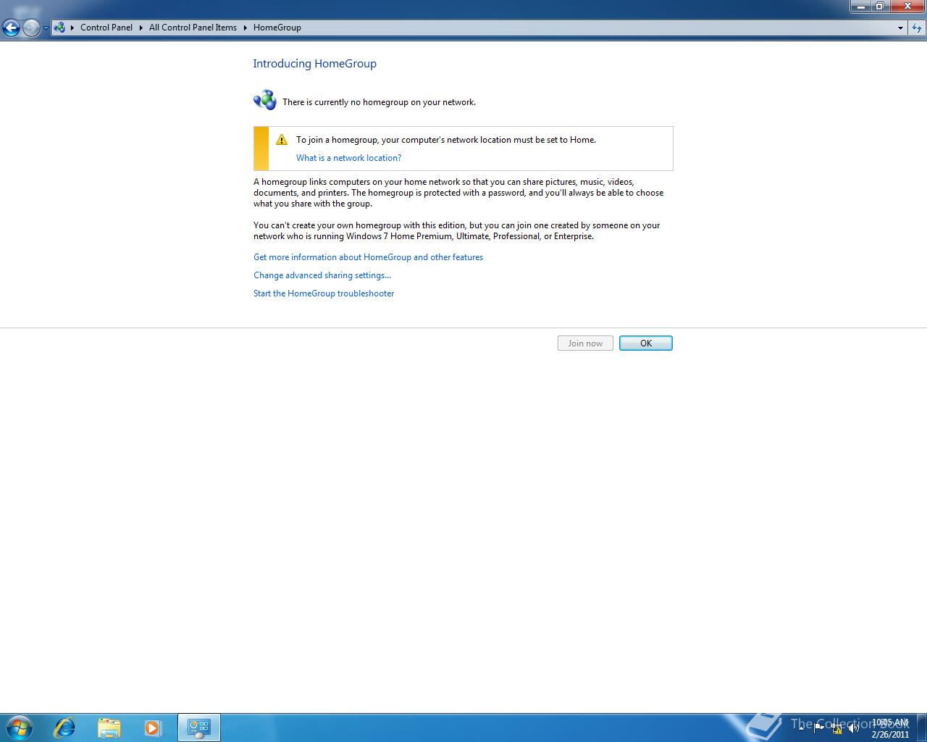Expand the arrow after All Control Panel Items
The height and width of the screenshot is (742, 927).
[x=246, y=28]
